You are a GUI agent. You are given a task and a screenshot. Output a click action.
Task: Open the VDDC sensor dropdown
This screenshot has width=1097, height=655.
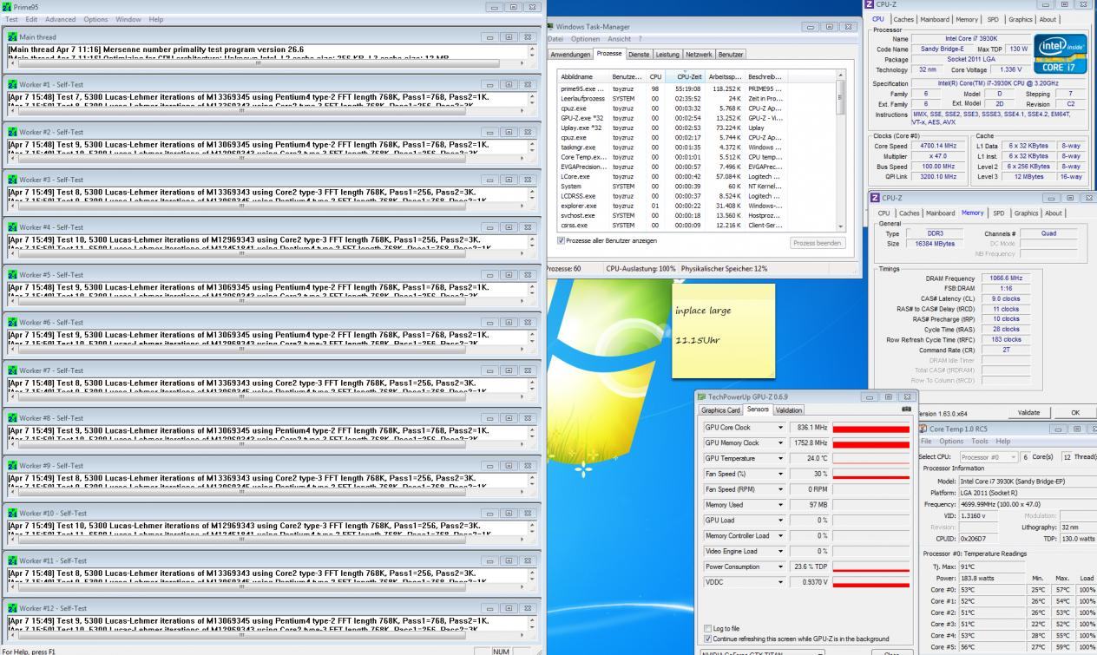click(x=780, y=582)
